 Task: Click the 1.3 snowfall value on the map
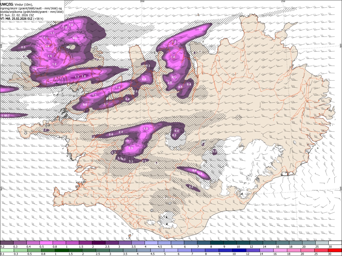click(94, 95)
